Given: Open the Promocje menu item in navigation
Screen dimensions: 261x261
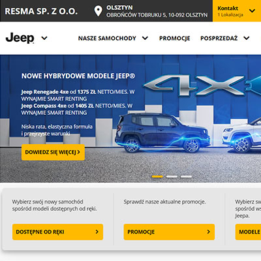Looking at the screenshot, I should pos(175,38).
